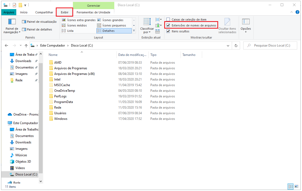This screenshot has height=191, width=302.
Task: Toggle Painel de visualização
Action: 39,22
